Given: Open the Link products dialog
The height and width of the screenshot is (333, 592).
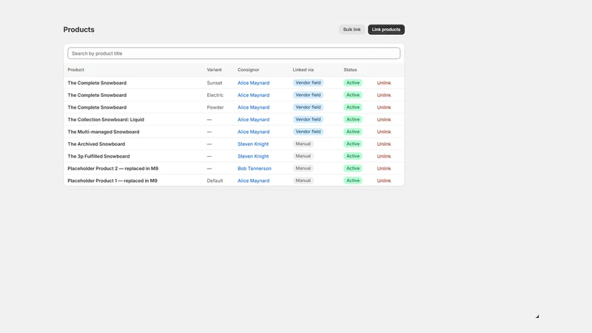Looking at the screenshot, I should pyautogui.click(x=386, y=30).
